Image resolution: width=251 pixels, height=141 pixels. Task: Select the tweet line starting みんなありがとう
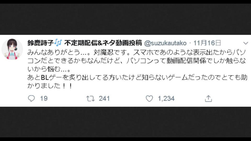136,52
